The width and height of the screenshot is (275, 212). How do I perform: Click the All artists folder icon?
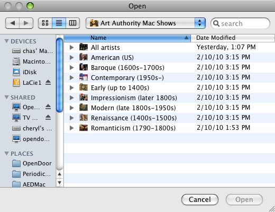pyautogui.click(x=84, y=47)
